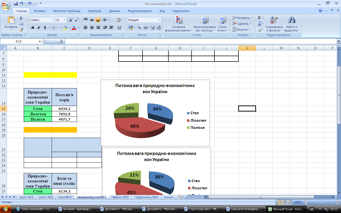The height and width of the screenshot is (213, 341).
Task: Open Форматировать как таблицу gallery
Action: click(205, 24)
